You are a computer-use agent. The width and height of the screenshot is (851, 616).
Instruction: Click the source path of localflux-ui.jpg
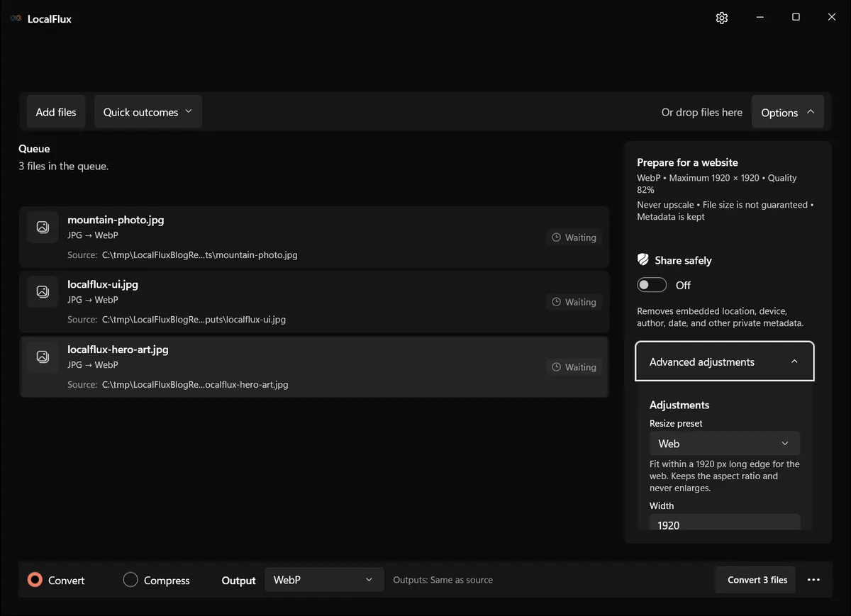coord(194,320)
